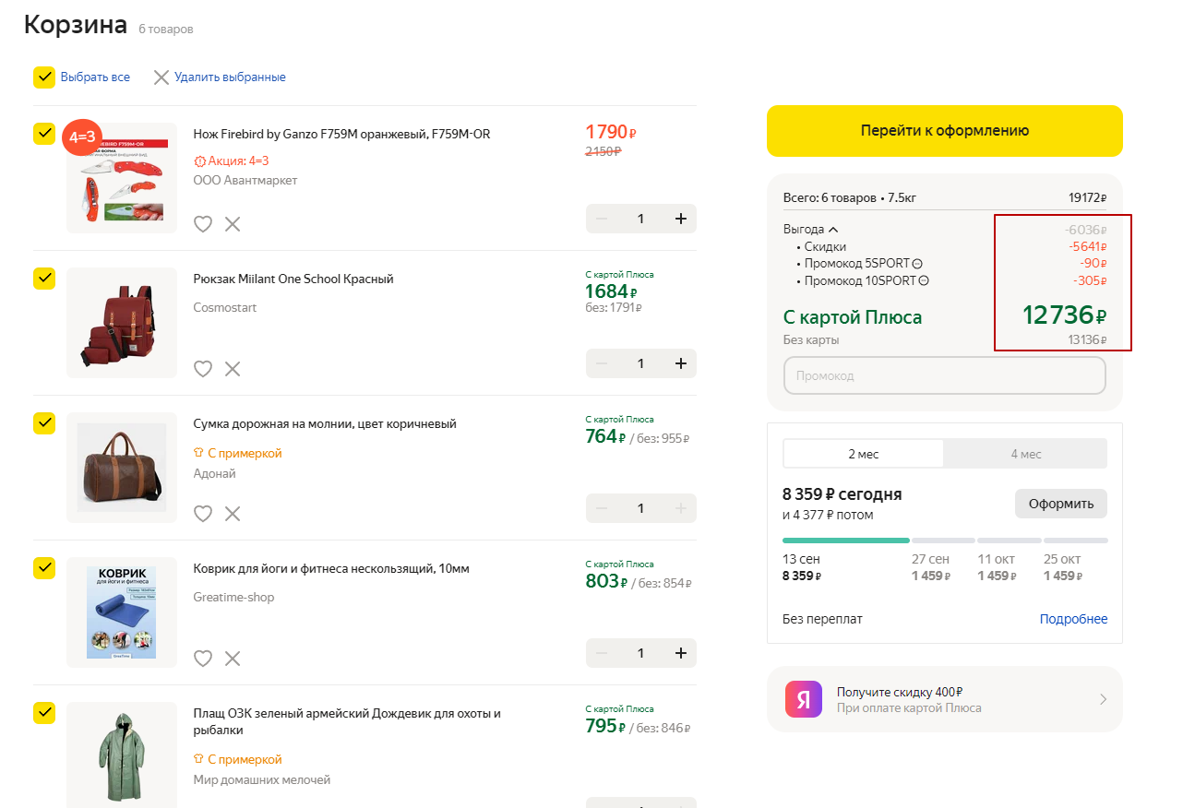The width and height of the screenshot is (1183, 808).
Task: Remove promo code 5SPORT via minus icon
Action: coord(917,264)
